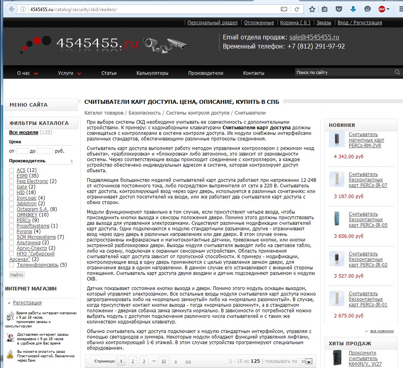Open K640N/V proximity reader thumbnail
The image size is (403, 368).
(336, 358)
